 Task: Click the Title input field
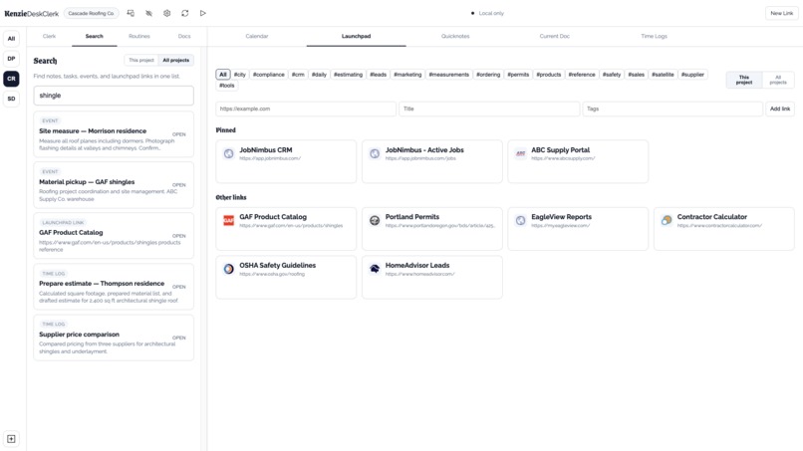pyautogui.click(x=489, y=109)
